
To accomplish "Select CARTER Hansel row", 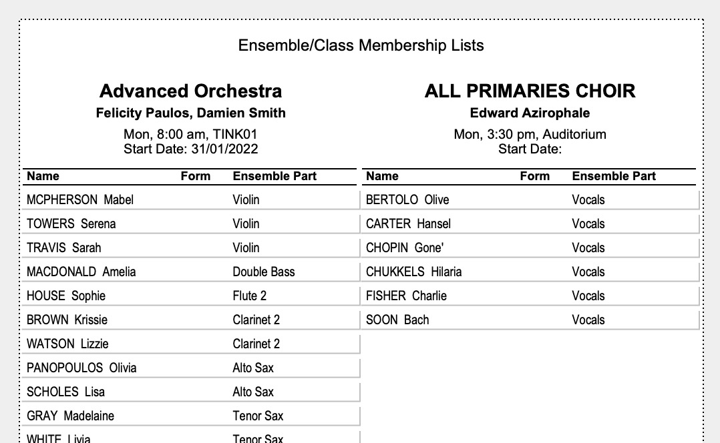I will [530, 224].
